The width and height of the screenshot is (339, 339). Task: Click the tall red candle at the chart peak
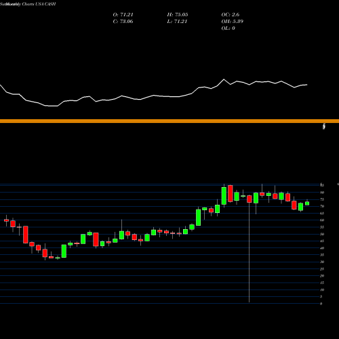click(x=231, y=193)
